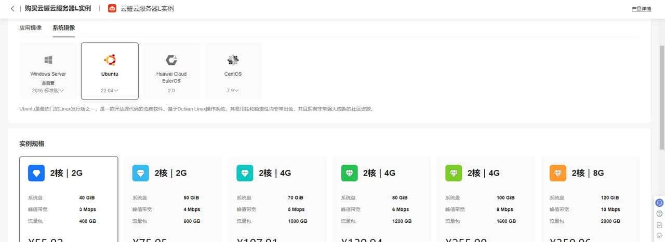This screenshot has width=665, height=242.
Task: Choose the 2核 8G plan with 120 GiB disk
Action: [x=591, y=199]
